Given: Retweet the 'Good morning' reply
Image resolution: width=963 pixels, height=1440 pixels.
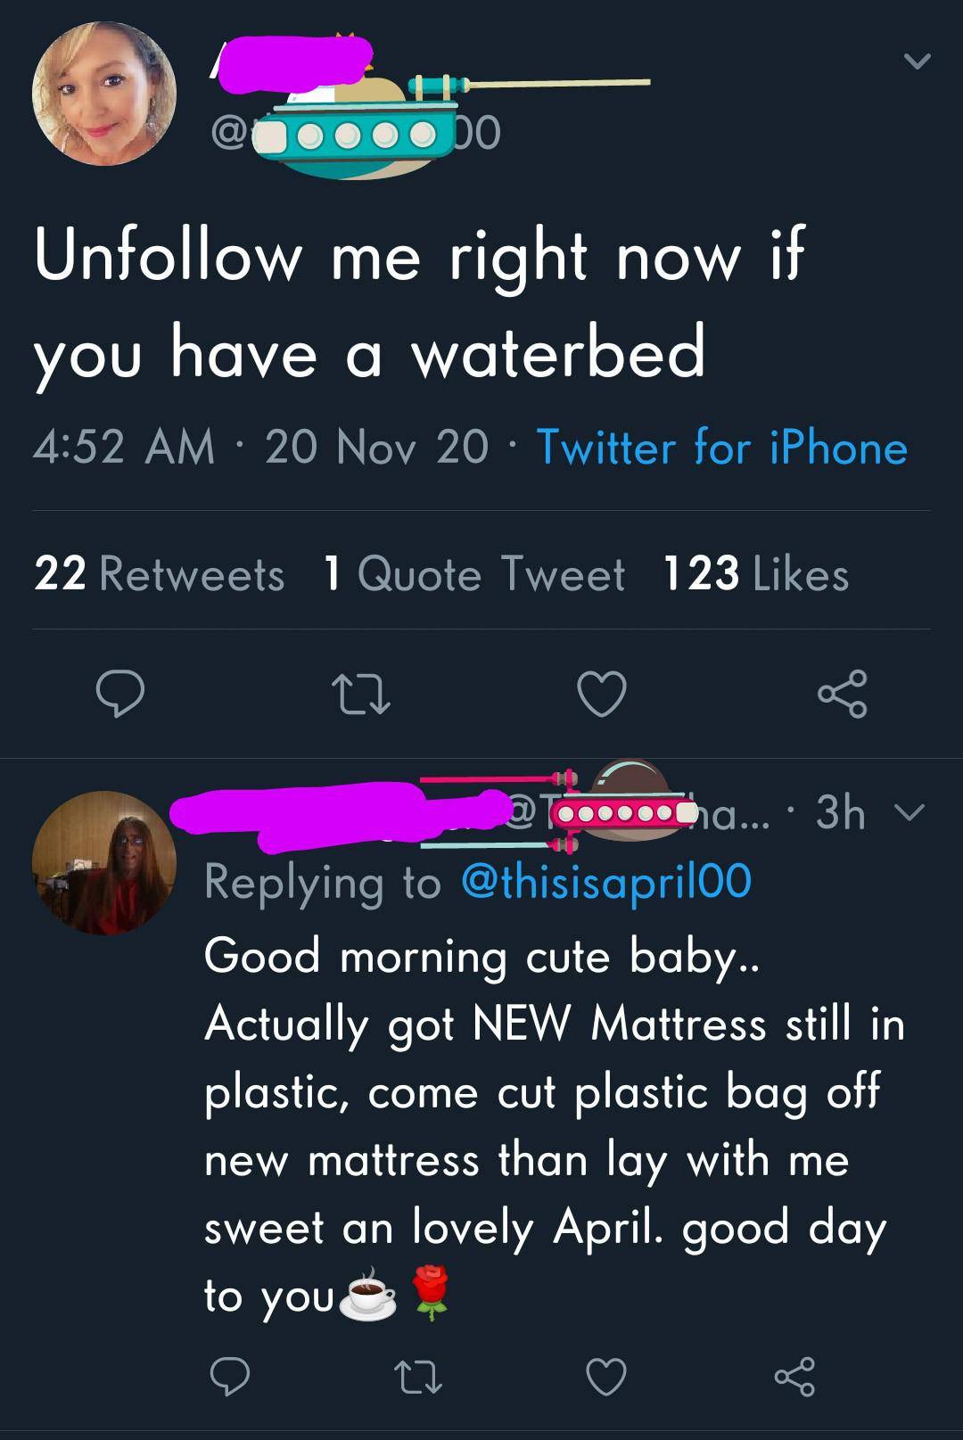Looking at the screenshot, I should tap(416, 1376).
